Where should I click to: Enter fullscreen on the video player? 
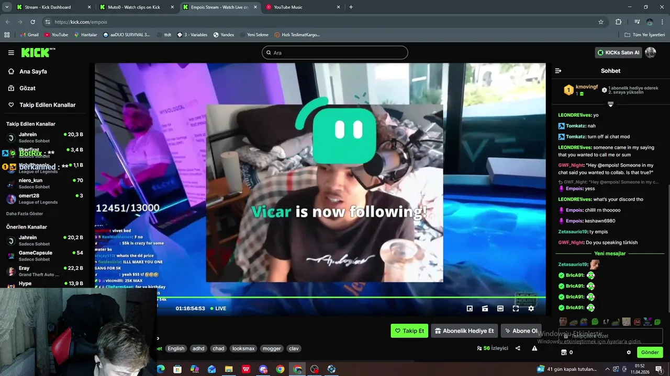[x=516, y=309]
